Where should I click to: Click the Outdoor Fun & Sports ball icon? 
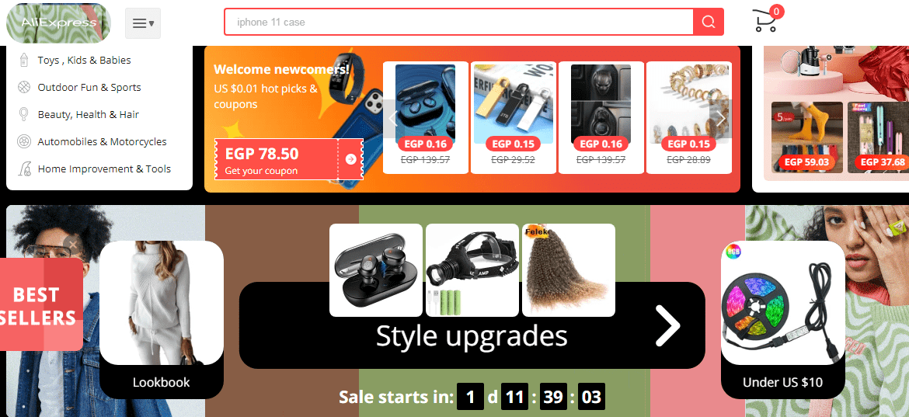click(x=24, y=88)
